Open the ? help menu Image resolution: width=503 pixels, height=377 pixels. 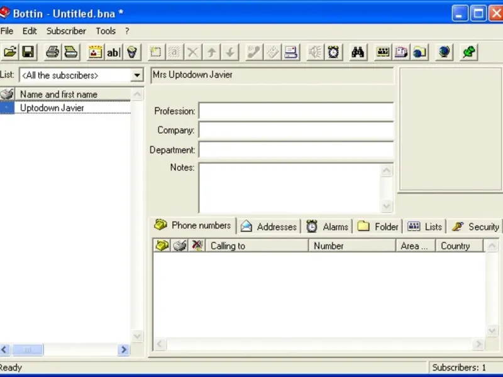pos(127,31)
